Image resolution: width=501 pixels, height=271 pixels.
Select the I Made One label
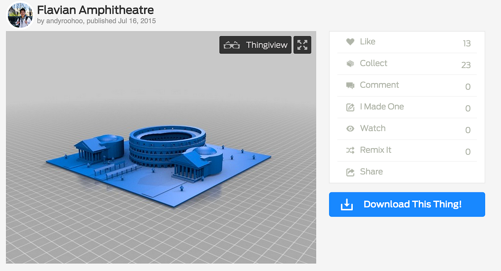pos(382,107)
